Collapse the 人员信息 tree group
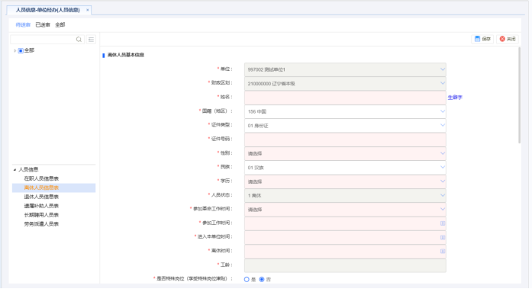532x289 pixels. 15,170
